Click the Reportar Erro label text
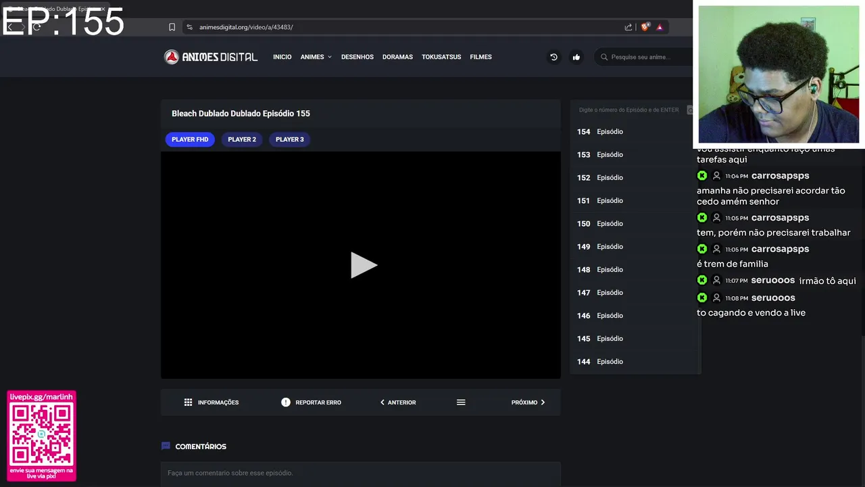This screenshot has height=487, width=865. 318,402
